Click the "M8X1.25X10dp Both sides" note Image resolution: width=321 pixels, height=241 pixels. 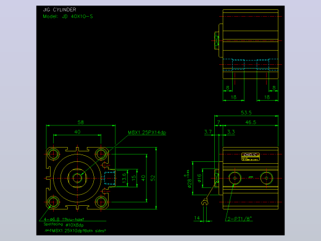[79, 231]
